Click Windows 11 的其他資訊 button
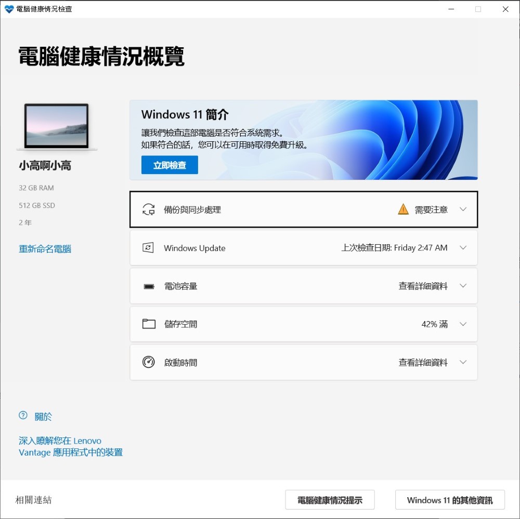The height and width of the screenshot is (519, 520). coord(450,500)
